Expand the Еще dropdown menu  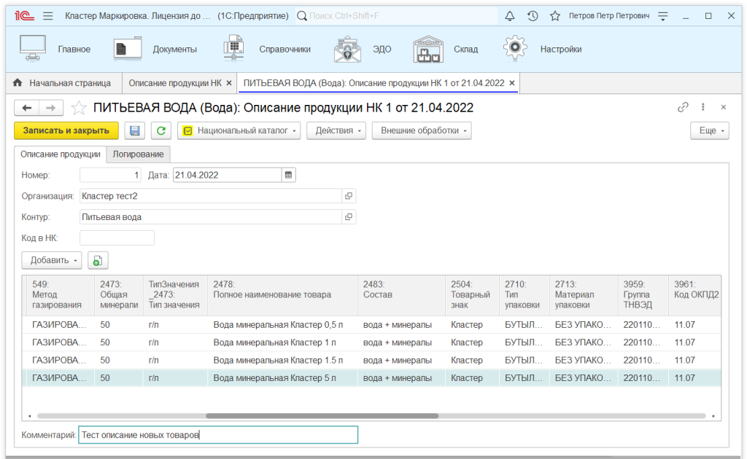709,130
